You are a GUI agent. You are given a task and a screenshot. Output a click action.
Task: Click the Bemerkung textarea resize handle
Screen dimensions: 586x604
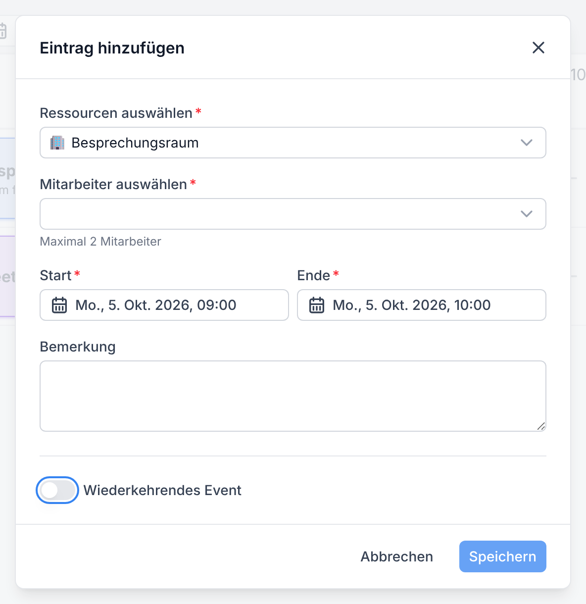click(541, 426)
